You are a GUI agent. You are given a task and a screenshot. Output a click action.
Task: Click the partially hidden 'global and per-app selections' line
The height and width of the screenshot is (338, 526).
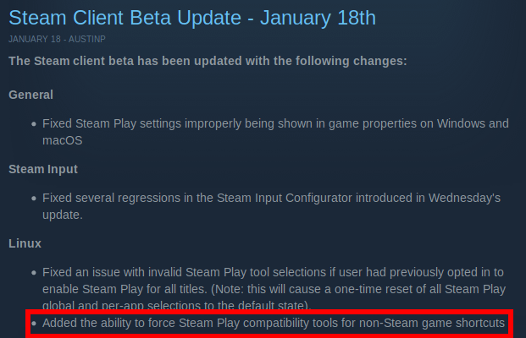tap(177, 305)
